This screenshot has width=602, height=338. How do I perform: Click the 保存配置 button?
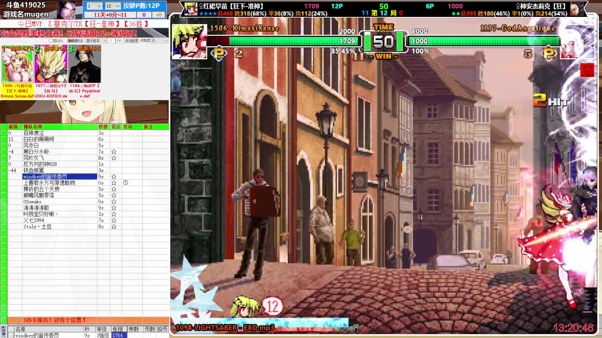(x=132, y=41)
